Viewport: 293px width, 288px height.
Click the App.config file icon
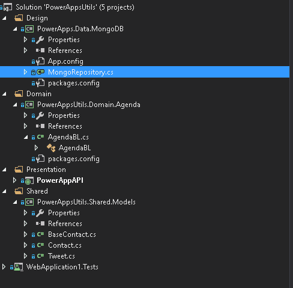pyautogui.click(x=40, y=61)
